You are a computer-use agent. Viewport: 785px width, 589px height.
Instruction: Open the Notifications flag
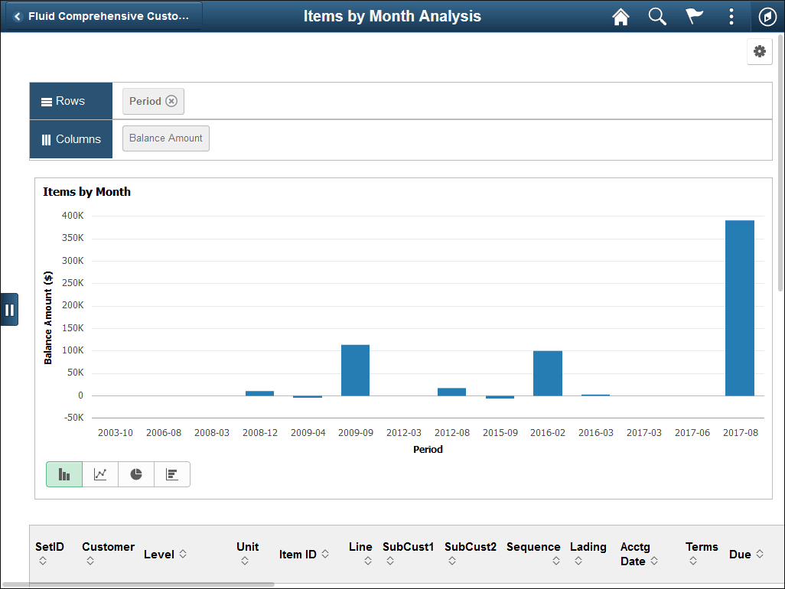(x=694, y=16)
